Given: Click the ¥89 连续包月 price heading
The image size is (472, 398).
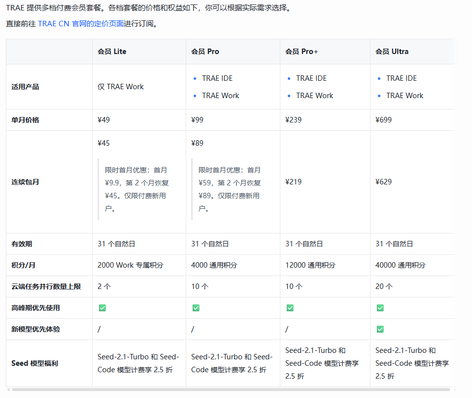Looking at the screenshot, I should tap(197, 143).
